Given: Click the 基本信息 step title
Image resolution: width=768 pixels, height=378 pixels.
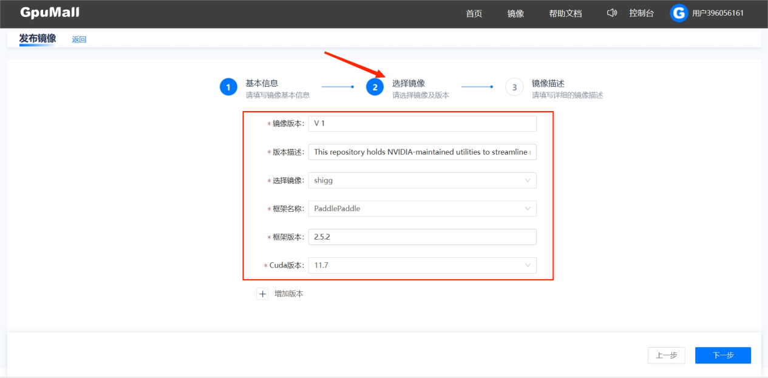Looking at the screenshot, I should (262, 83).
